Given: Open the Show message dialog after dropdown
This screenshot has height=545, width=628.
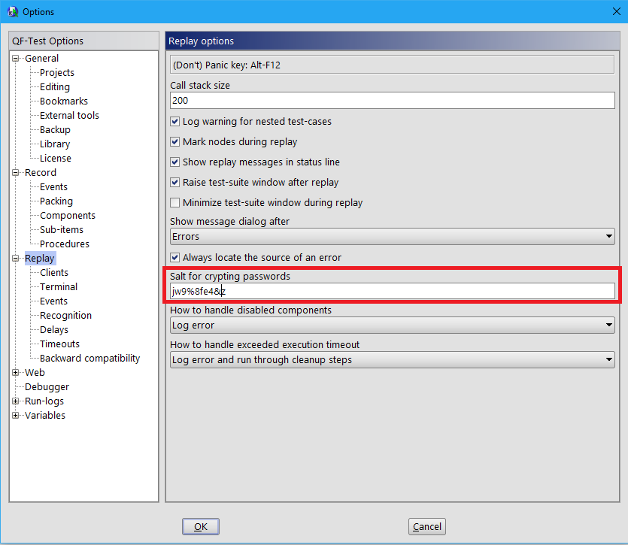Looking at the screenshot, I should coord(392,236).
